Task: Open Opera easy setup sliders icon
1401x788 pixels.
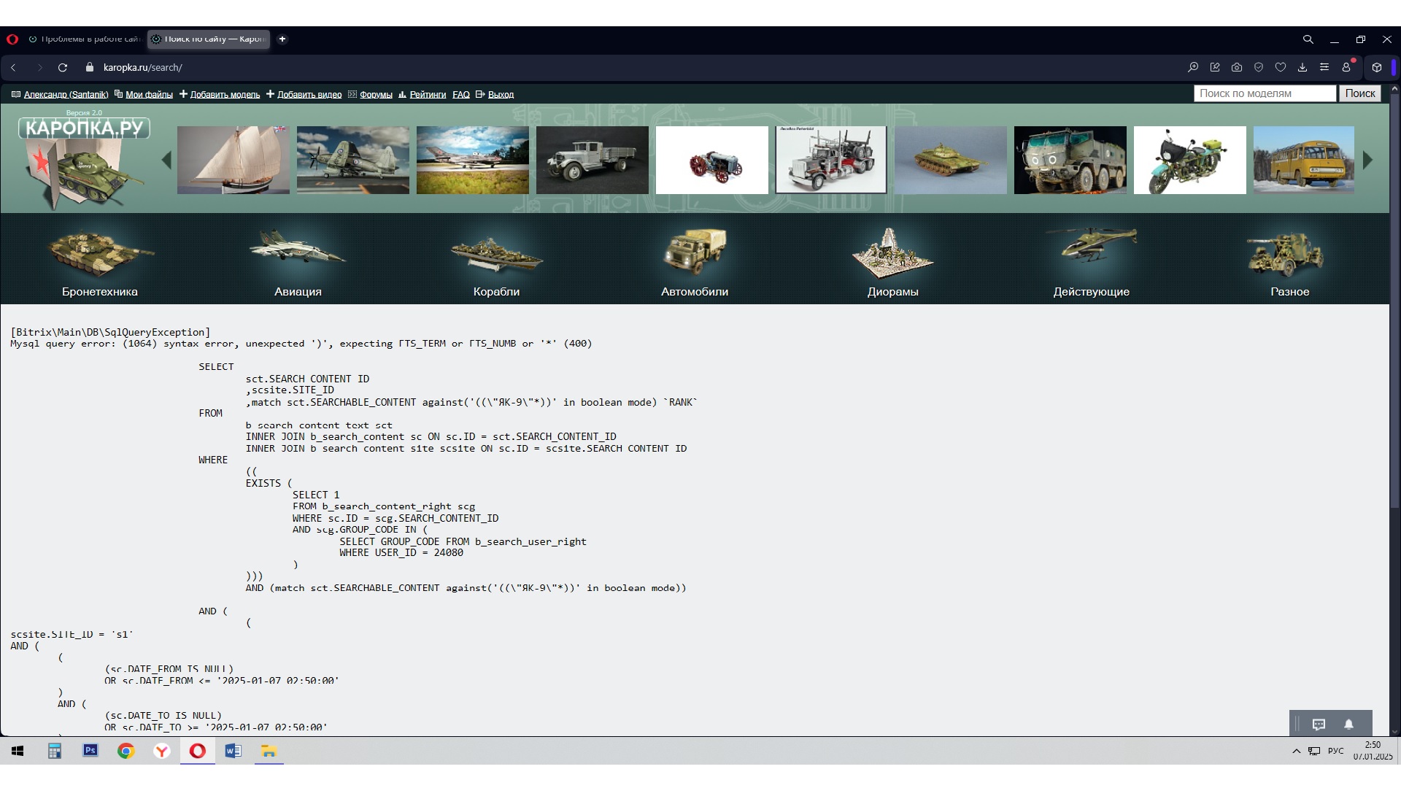Action: pyautogui.click(x=1324, y=67)
